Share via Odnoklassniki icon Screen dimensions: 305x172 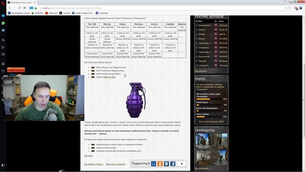coord(160,163)
